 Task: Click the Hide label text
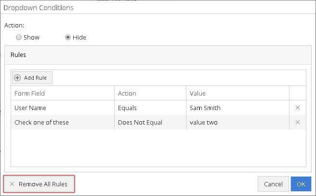[x=79, y=37]
